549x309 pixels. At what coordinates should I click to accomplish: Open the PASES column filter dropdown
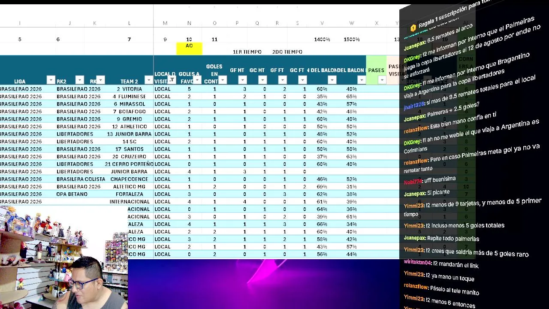tap(382, 80)
